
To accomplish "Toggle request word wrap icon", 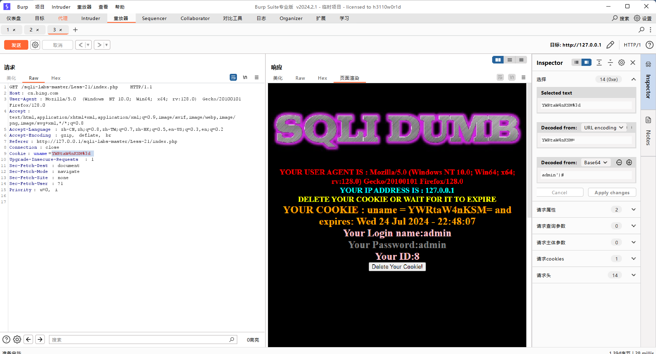I will tap(233, 77).
